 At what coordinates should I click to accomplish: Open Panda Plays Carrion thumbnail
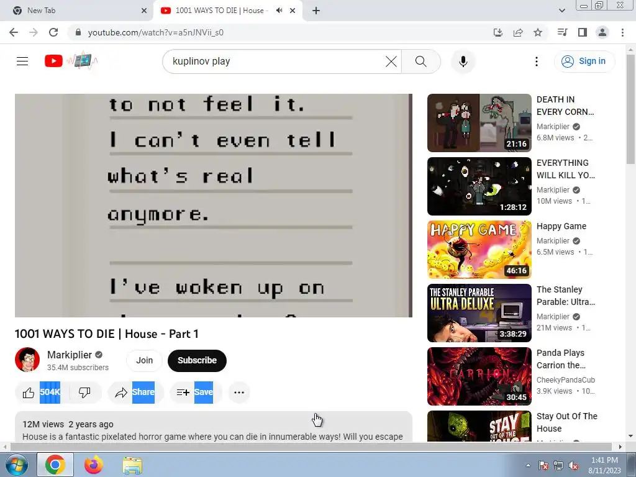pos(479,376)
